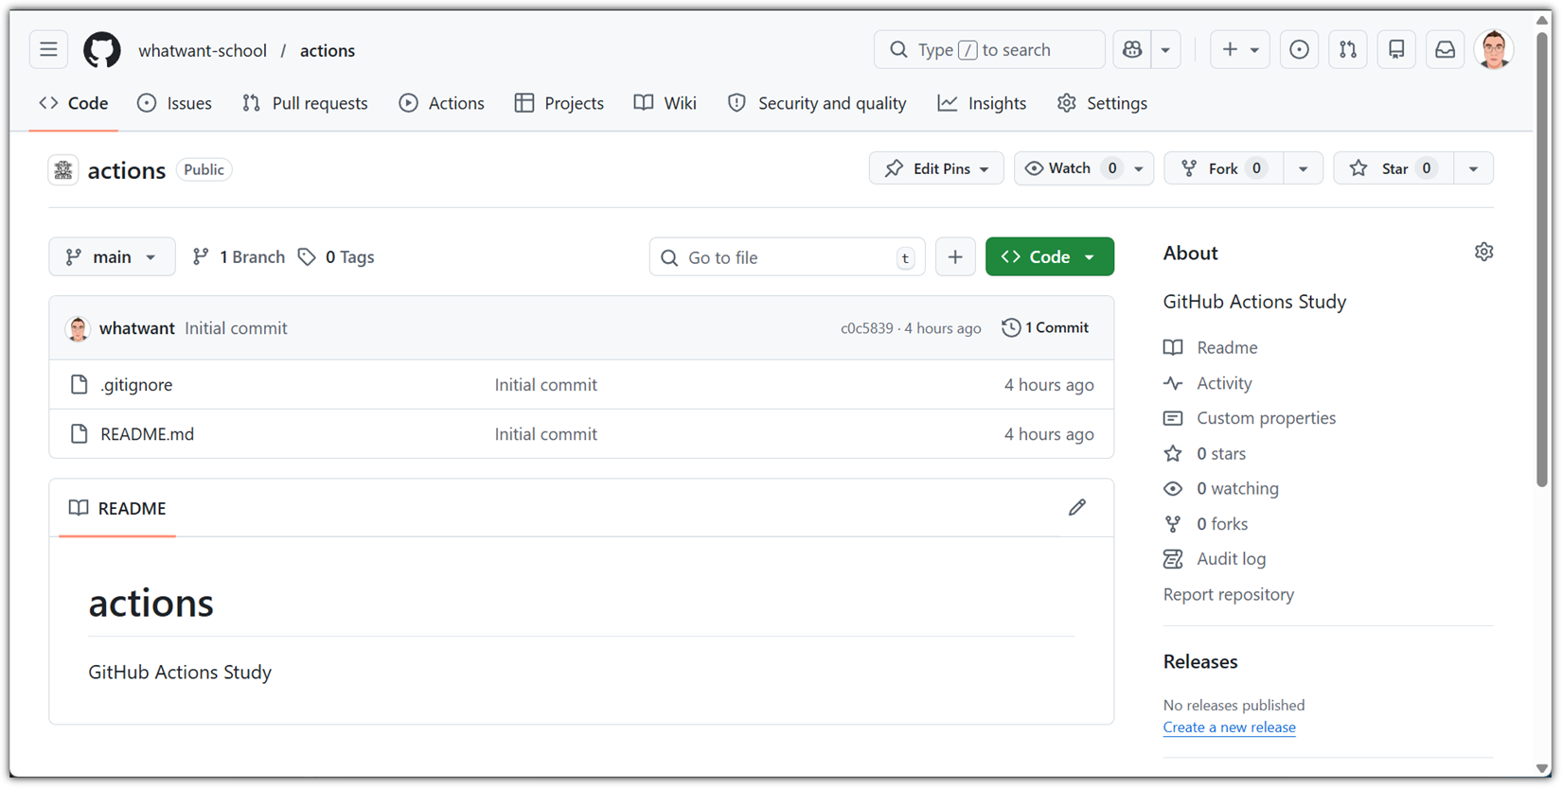Open the notifications inbox icon
The height and width of the screenshot is (788, 1562).
[1446, 49]
